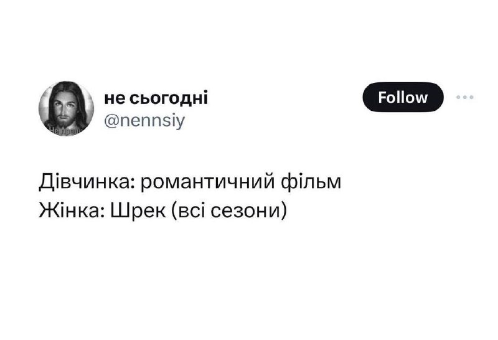
Task: Open the profile via name "не сьогодні"
Action: [x=156, y=97]
